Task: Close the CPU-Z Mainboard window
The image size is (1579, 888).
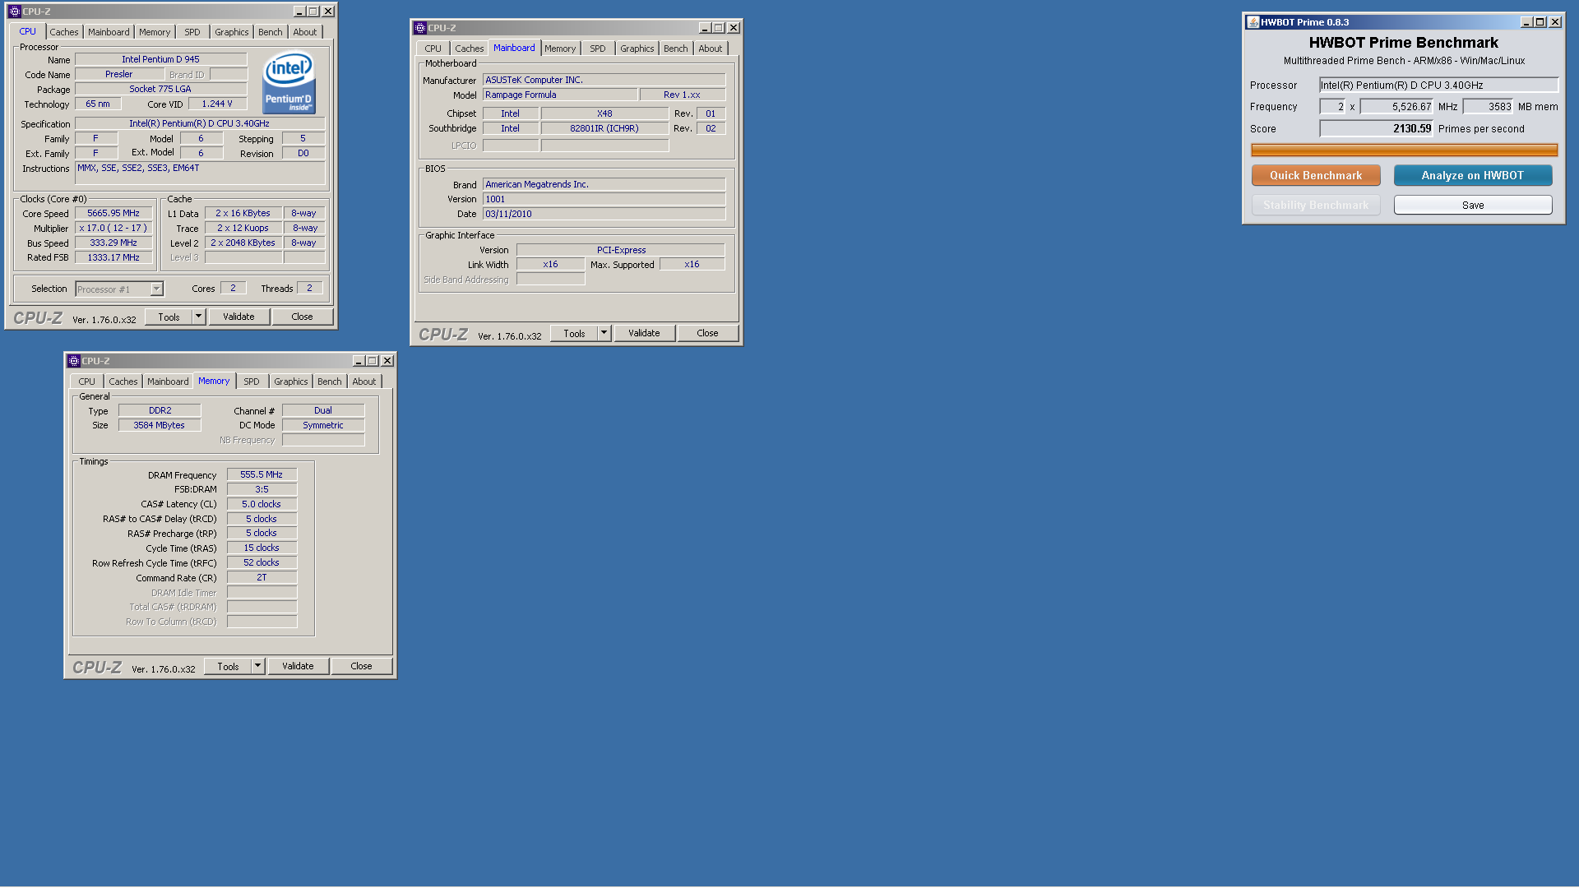Action: coord(734,28)
